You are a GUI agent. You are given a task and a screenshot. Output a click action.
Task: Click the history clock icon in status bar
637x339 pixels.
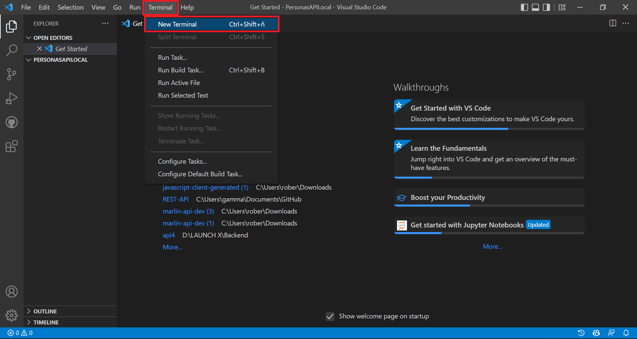(581, 333)
